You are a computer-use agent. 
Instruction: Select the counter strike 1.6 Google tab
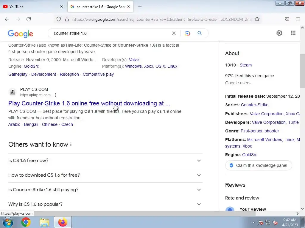[x=101, y=7]
